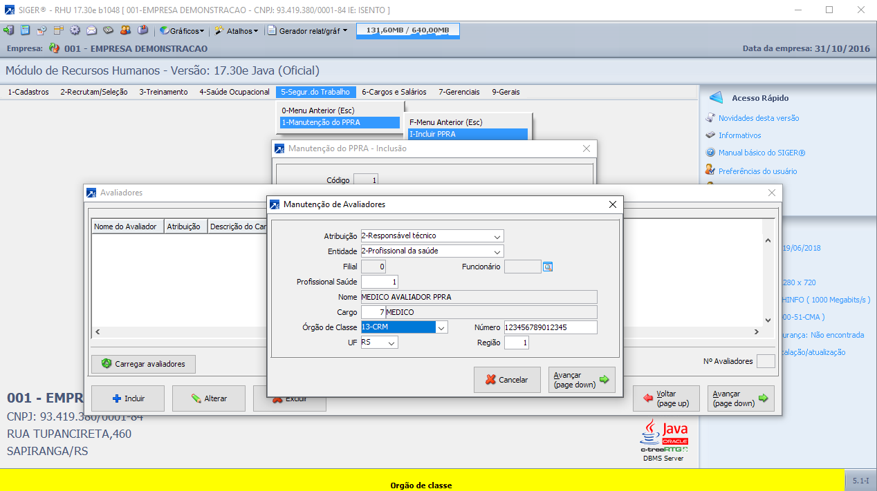The width and height of the screenshot is (877, 491).
Task: Select 1-Manutenção do PPRA menu entry
Action: (x=340, y=122)
